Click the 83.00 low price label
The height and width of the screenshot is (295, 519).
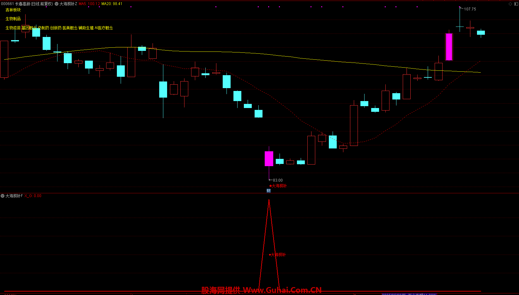(278, 180)
